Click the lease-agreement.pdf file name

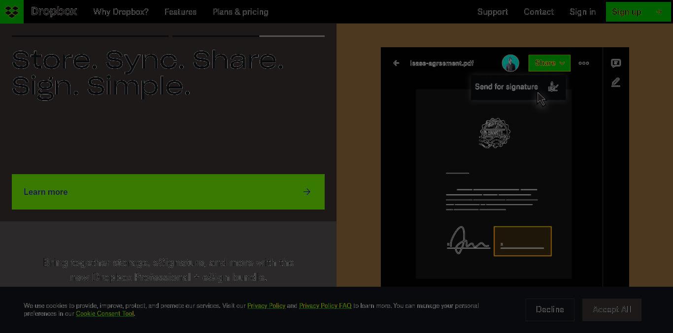click(442, 63)
